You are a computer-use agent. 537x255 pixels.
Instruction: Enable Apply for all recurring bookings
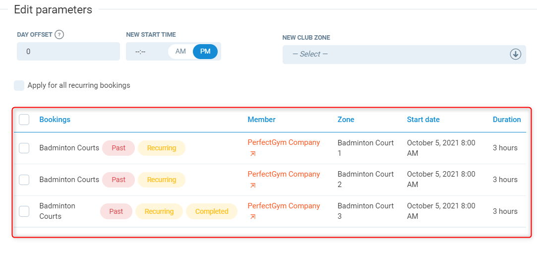click(19, 85)
